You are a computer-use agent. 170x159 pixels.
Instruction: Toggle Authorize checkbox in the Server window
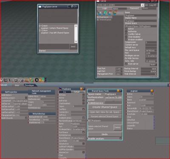(126, 31)
